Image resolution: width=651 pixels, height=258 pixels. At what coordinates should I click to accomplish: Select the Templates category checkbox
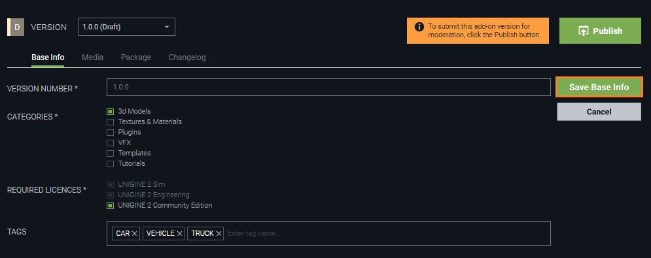click(x=110, y=153)
